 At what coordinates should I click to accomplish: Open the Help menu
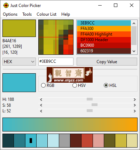click(x=65, y=14)
